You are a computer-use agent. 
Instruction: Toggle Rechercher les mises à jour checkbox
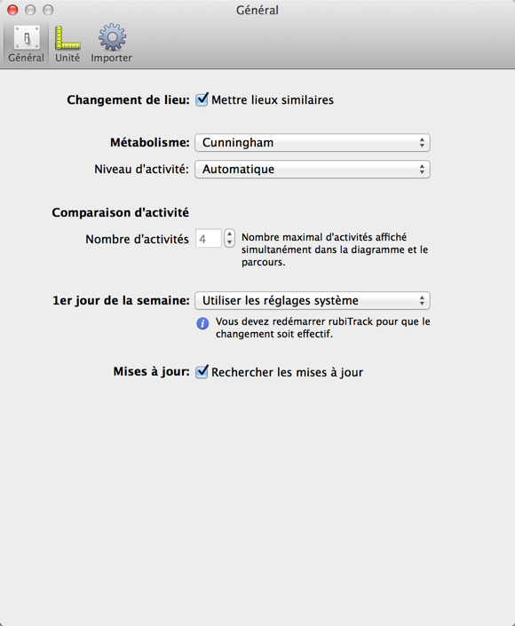202,372
